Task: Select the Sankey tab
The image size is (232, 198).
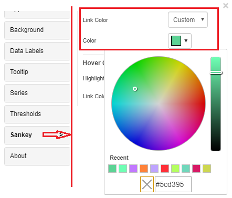Action: coord(37,135)
